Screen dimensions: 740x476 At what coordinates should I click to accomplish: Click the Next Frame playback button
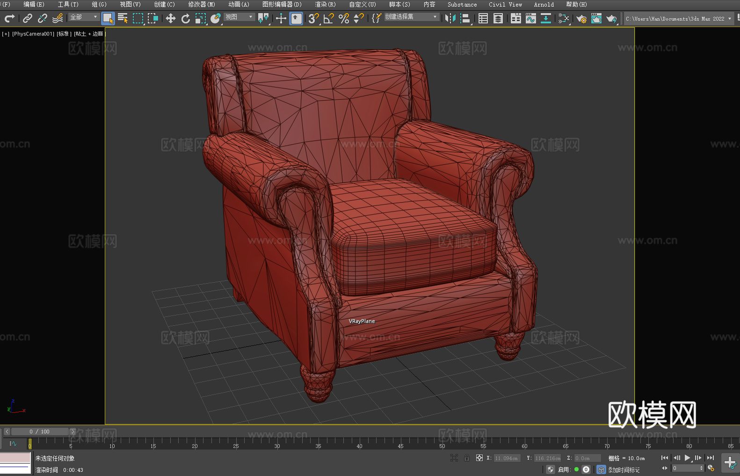[698, 458]
